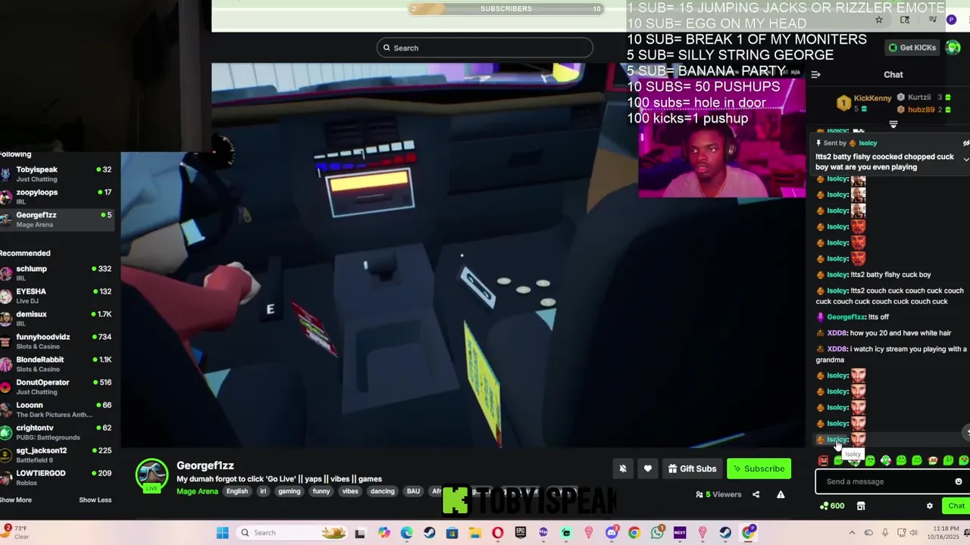970x545 pixels.
Task: Show hidden system tray icons
Action: [x=852, y=533]
